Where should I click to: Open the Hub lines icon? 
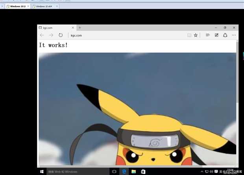coord(207,35)
